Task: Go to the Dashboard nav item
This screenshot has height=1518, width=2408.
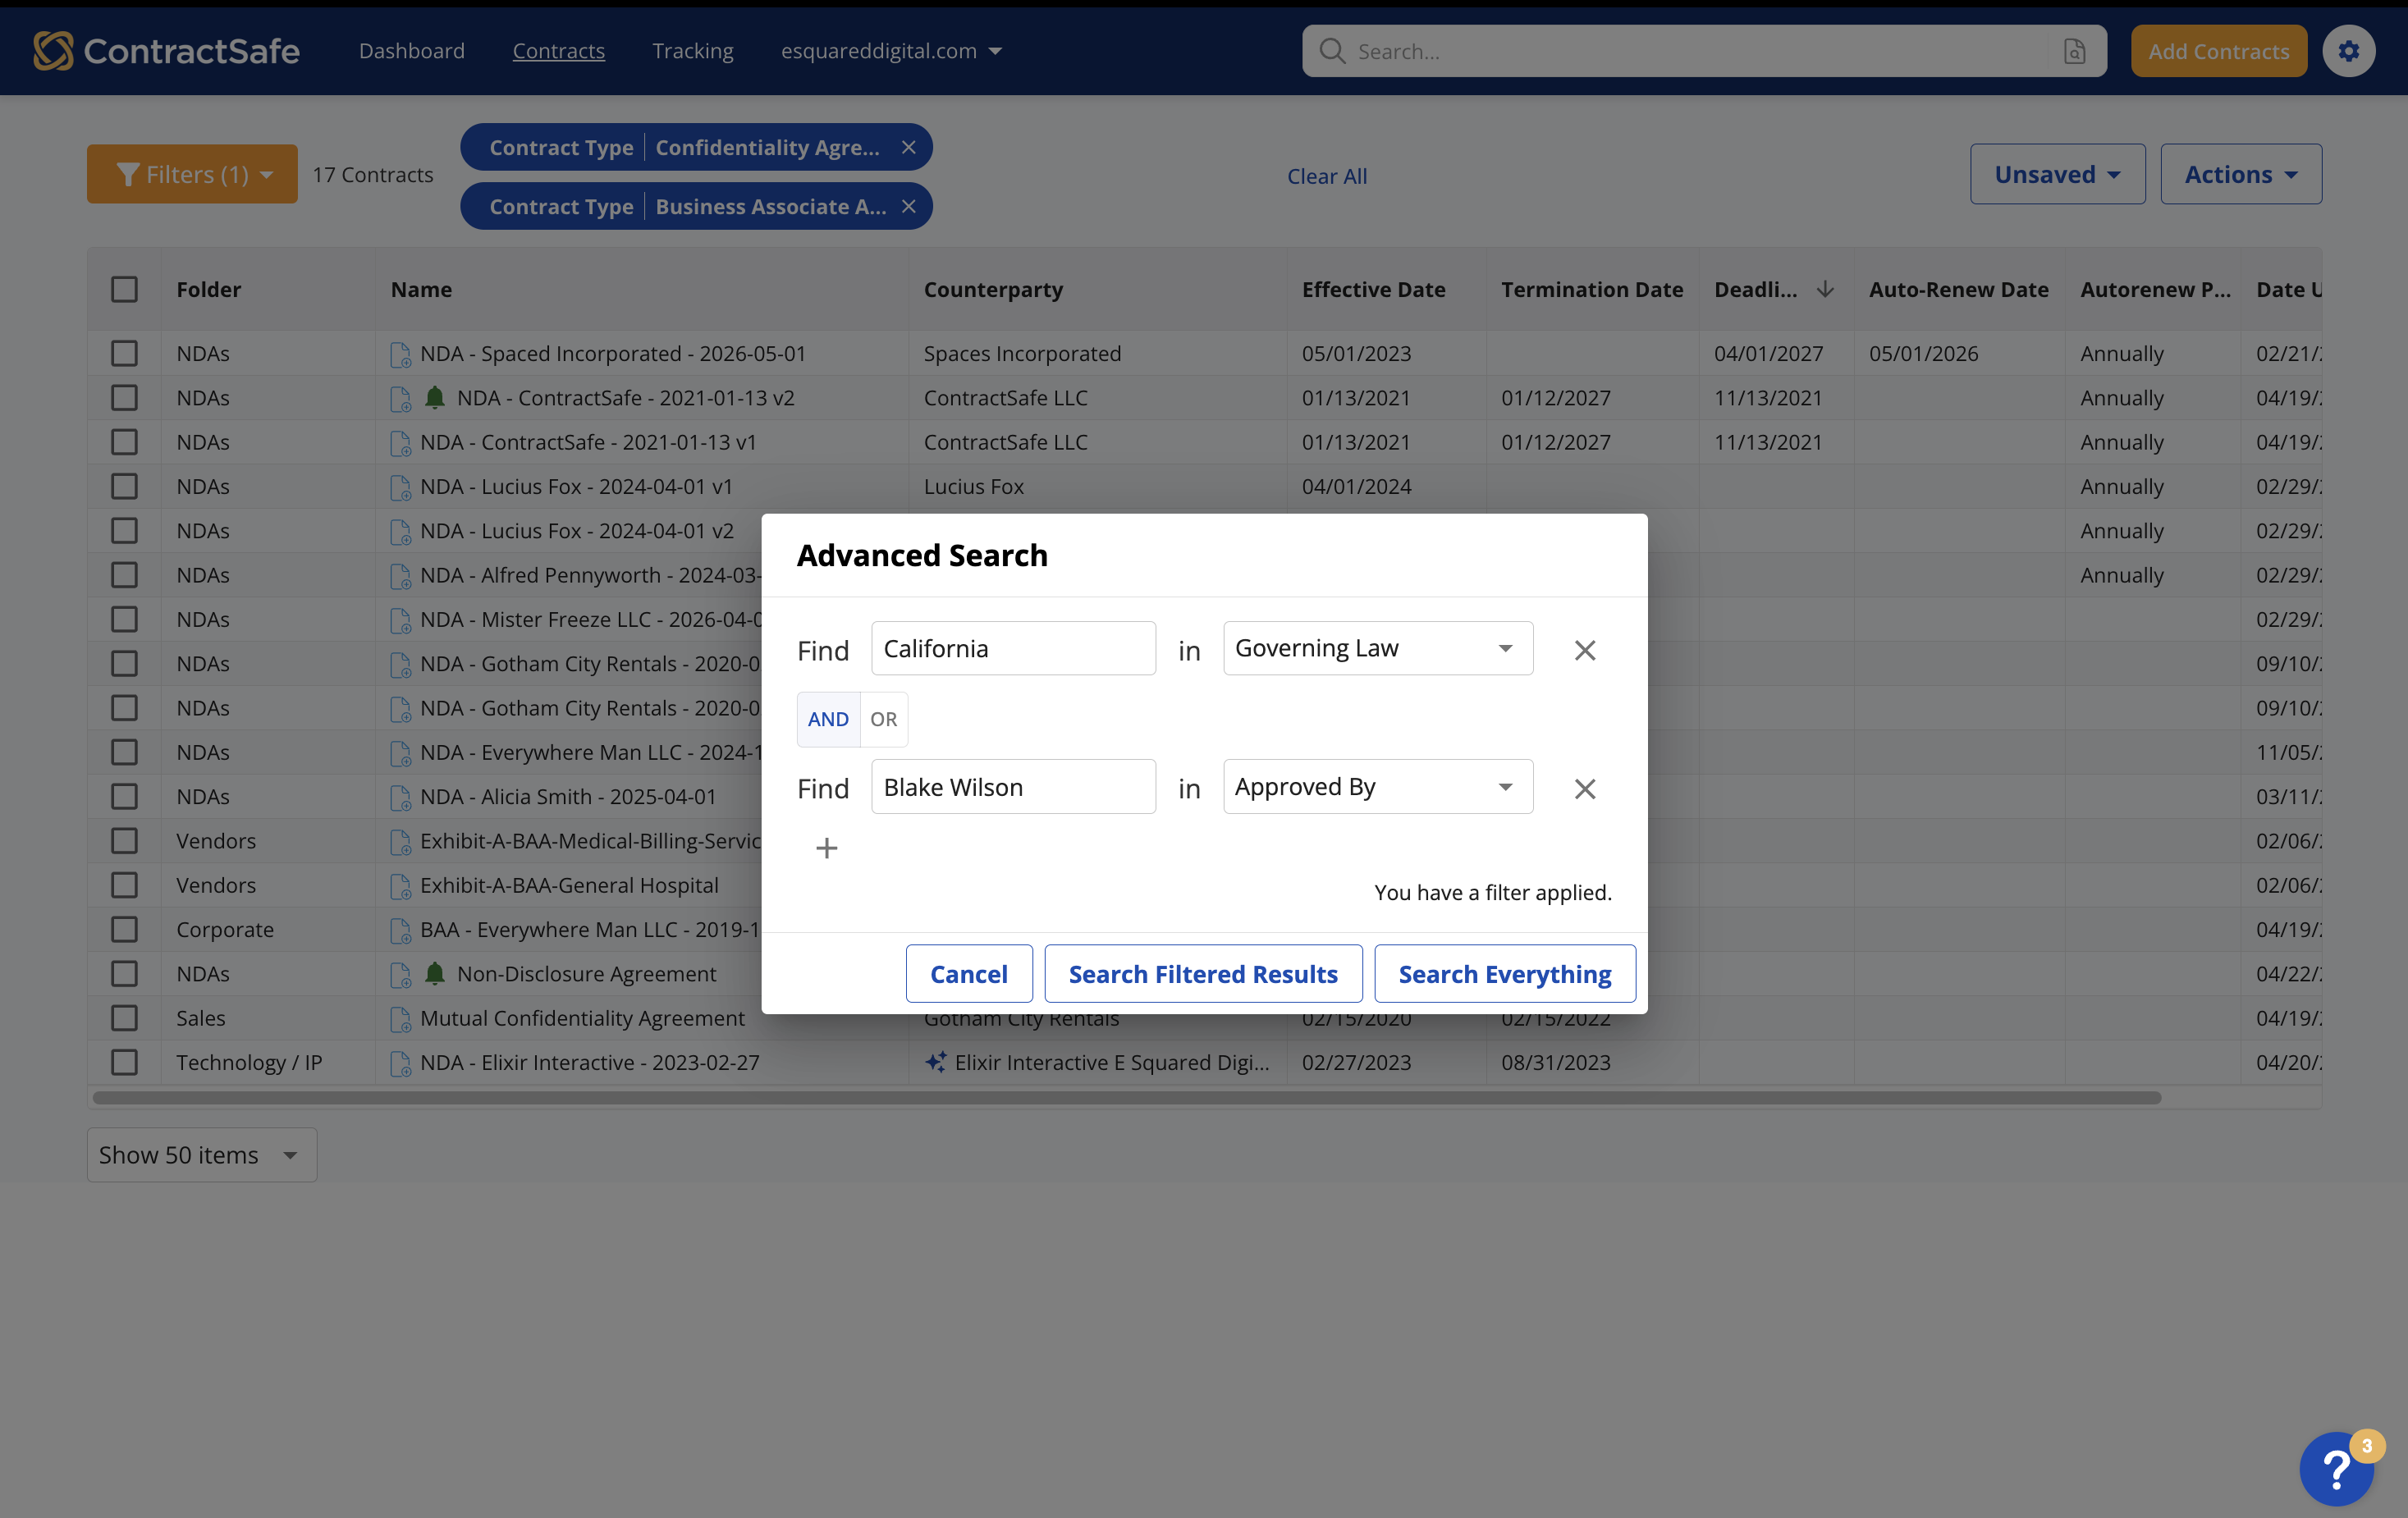Action: tap(412, 51)
